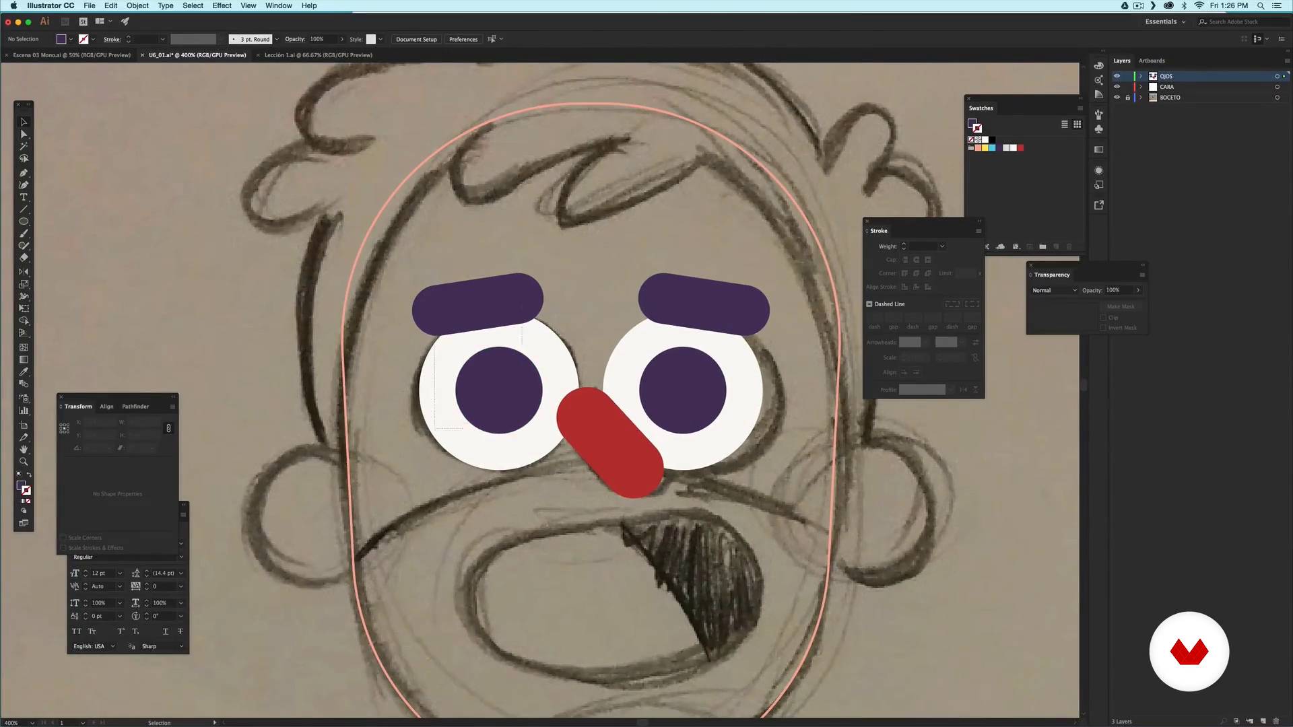Expand the BOCETO layer contents
Image resolution: width=1293 pixels, height=727 pixels.
tap(1141, 98)
